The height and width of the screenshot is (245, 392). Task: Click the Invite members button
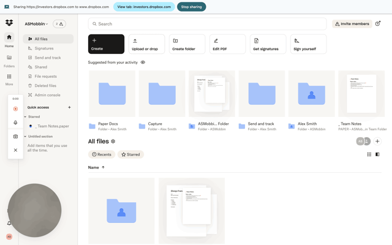click(x=352, y=24)
